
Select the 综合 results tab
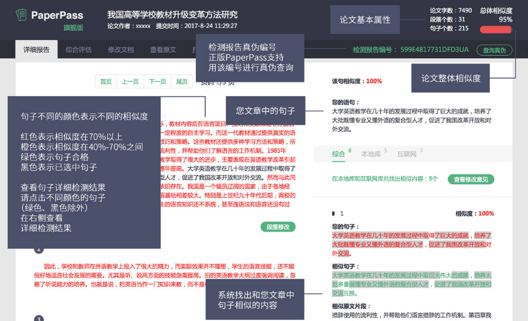pyautogui.click(x=338, y=154)
